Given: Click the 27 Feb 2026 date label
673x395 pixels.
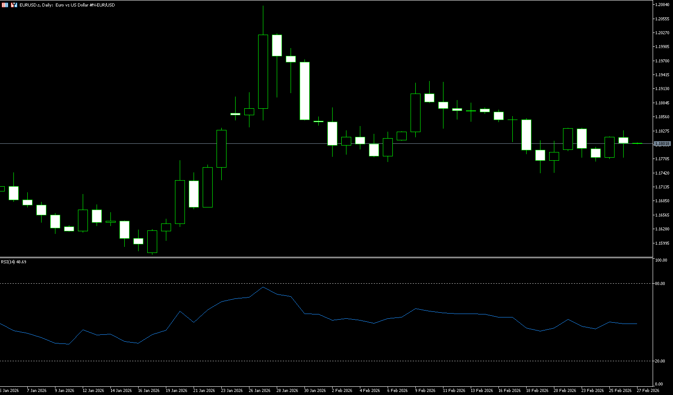Looking at the screenshot, I should tap(648, 390).
